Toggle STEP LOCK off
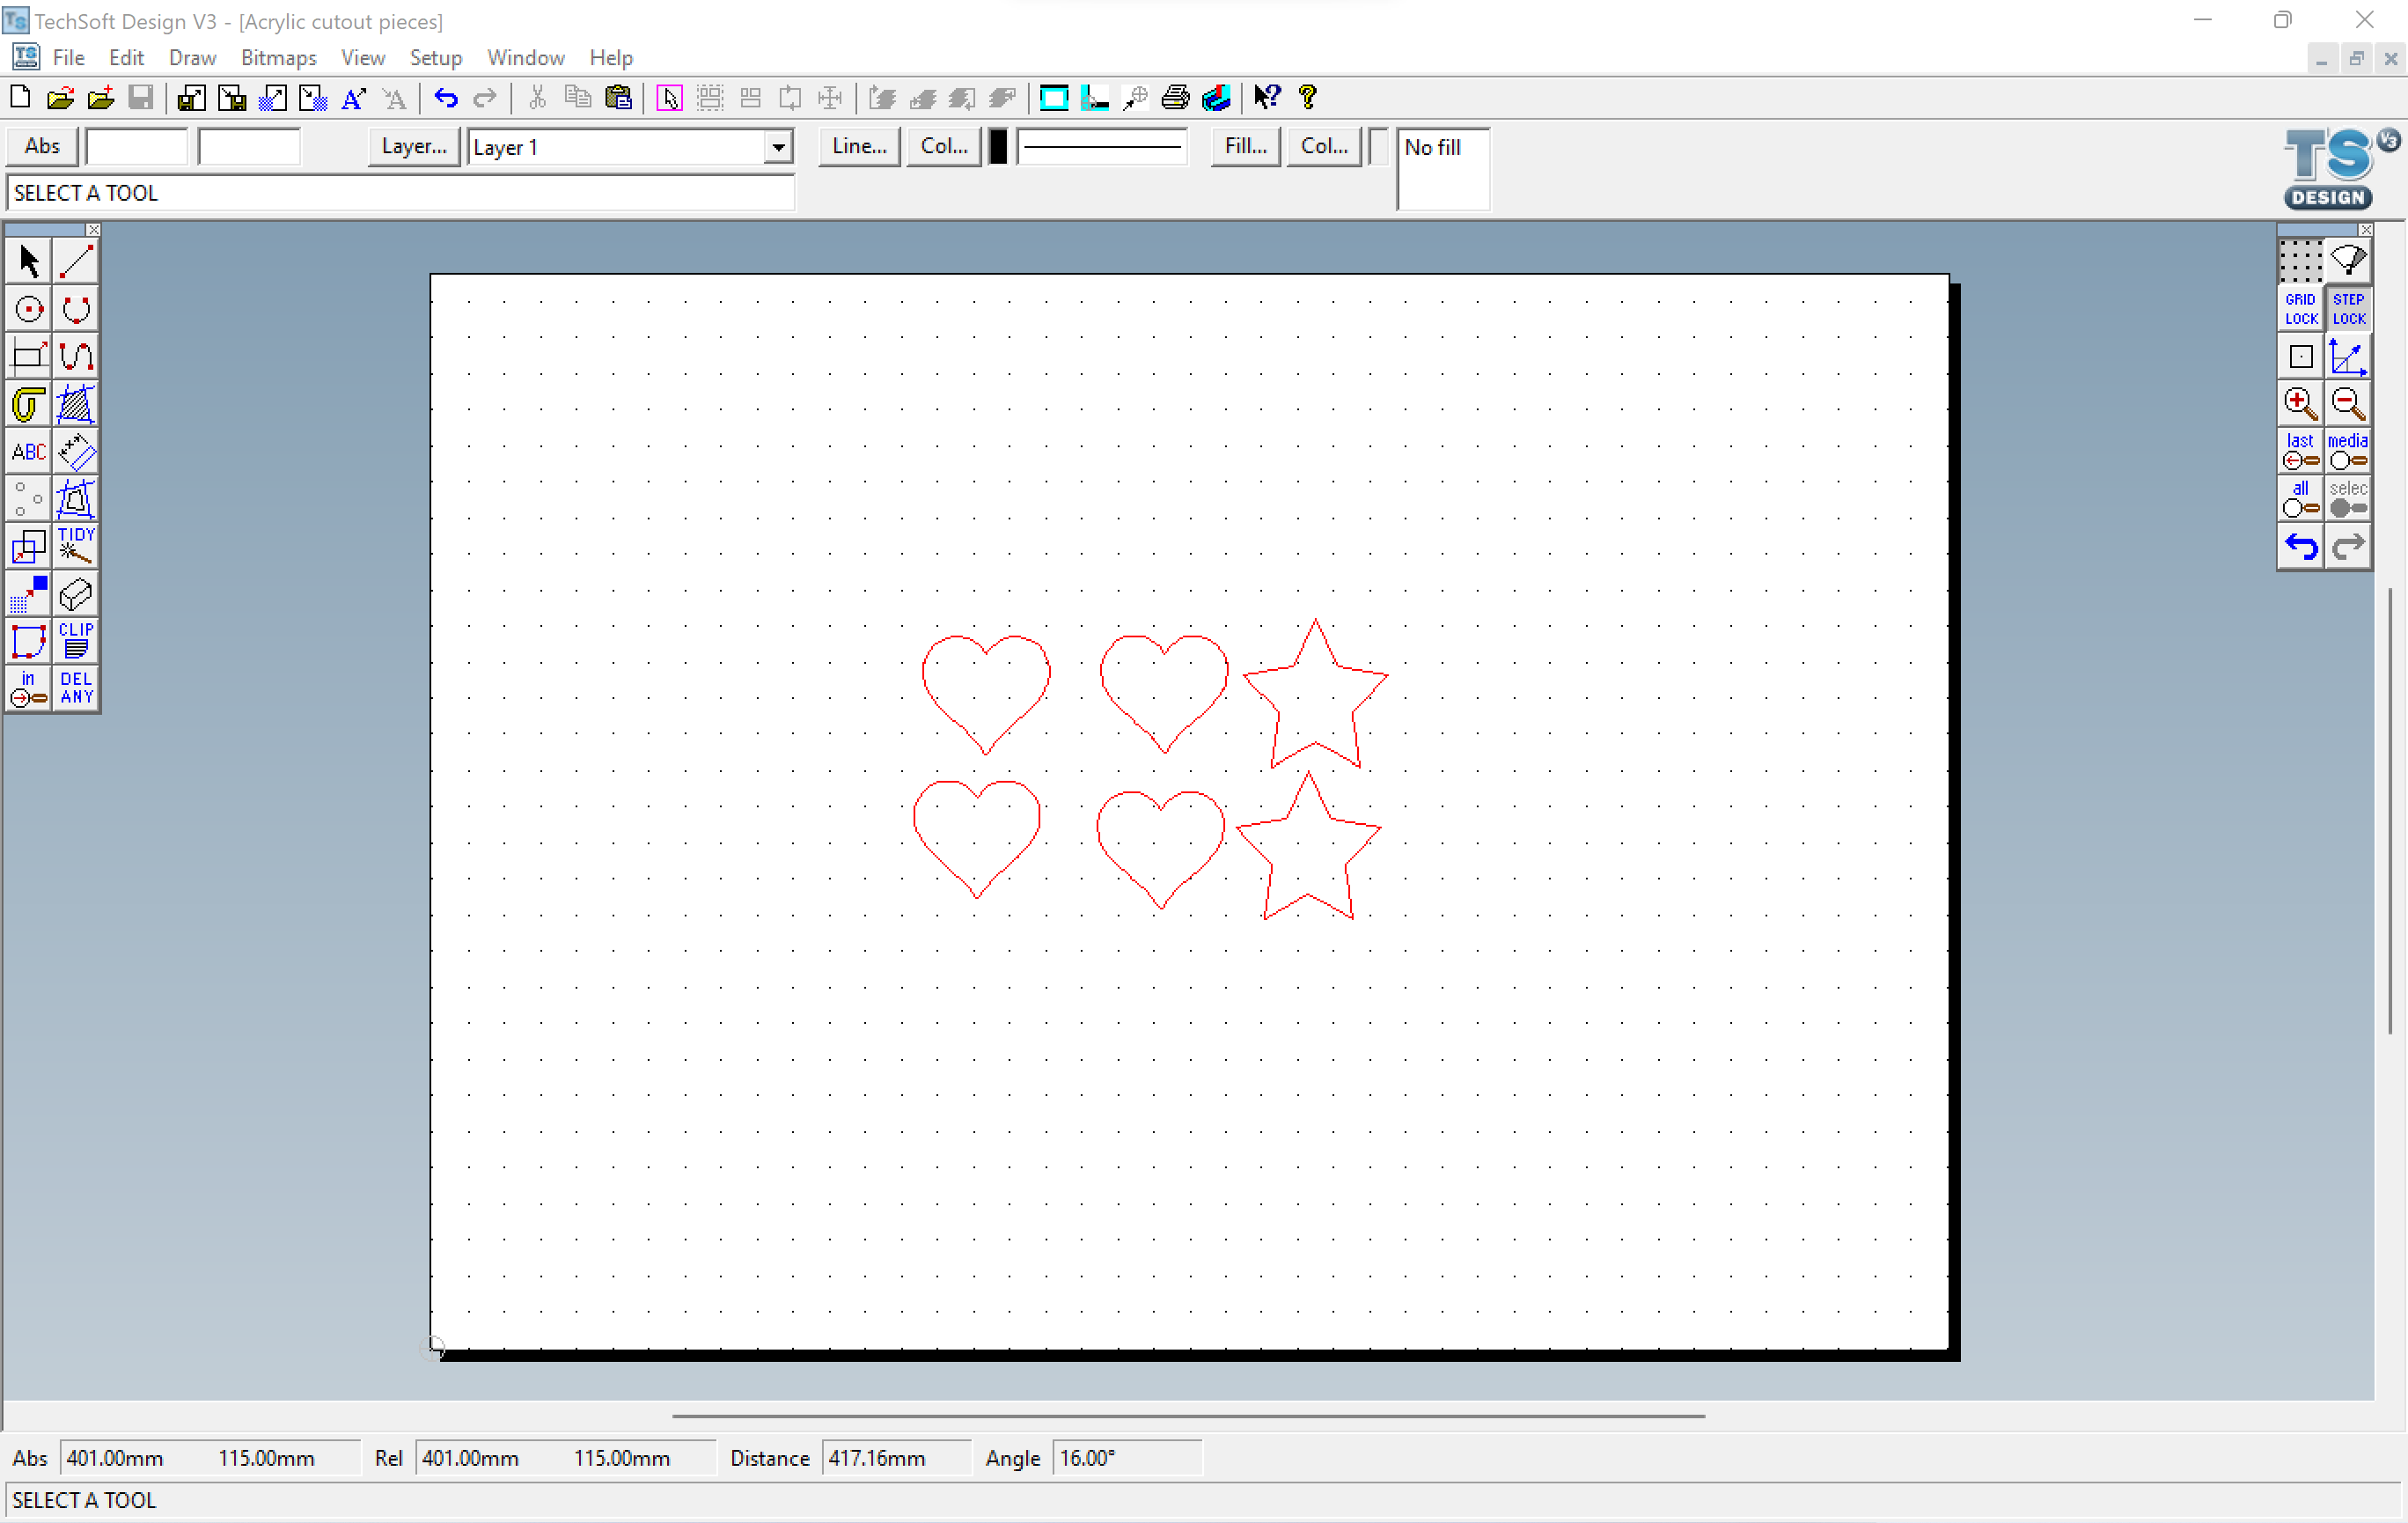The width and height of the screenshot is (2408, 1523). (2348, 309)
